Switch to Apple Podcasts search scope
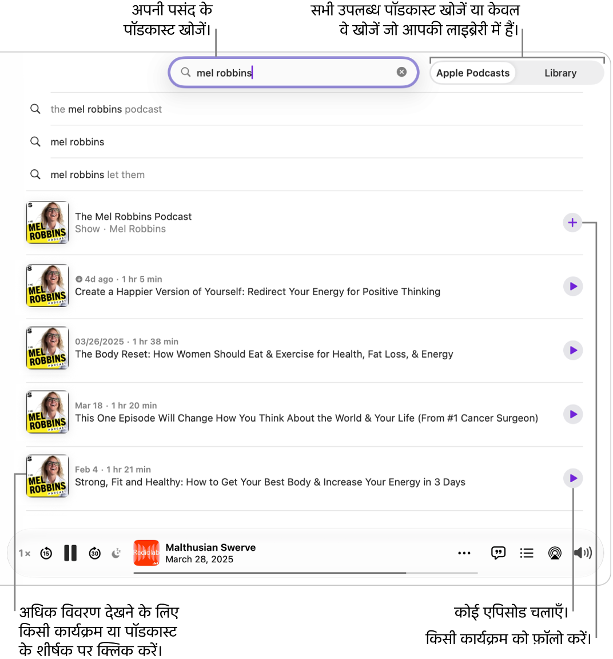The image size is (613, 659). coord(473,73)
